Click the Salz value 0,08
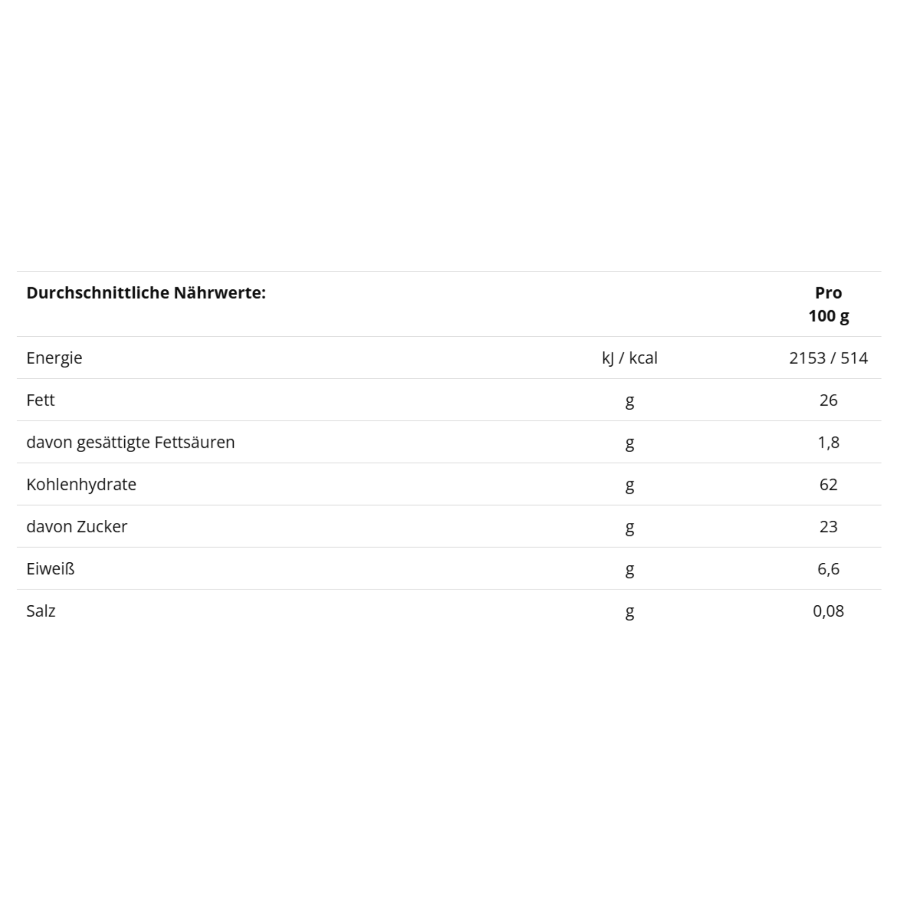The height and width of the screenshot is (904, 904). click(x=828, y=611)
